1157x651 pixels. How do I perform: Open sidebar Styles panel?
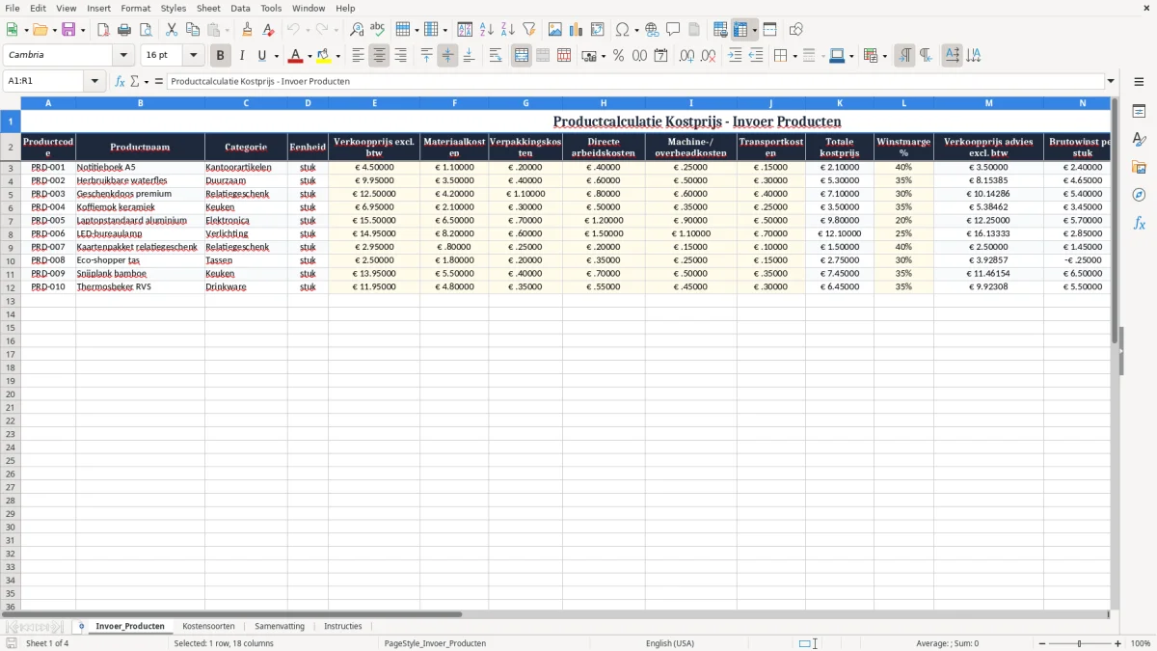[x=1139, y=140]
